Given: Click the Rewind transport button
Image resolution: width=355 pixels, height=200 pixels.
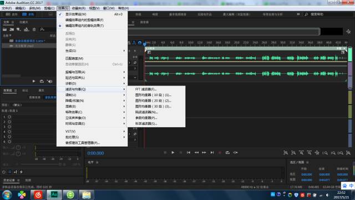Looking at the screenshot, I should 196,153.
